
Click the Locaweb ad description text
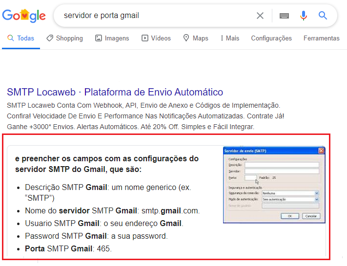145,116
